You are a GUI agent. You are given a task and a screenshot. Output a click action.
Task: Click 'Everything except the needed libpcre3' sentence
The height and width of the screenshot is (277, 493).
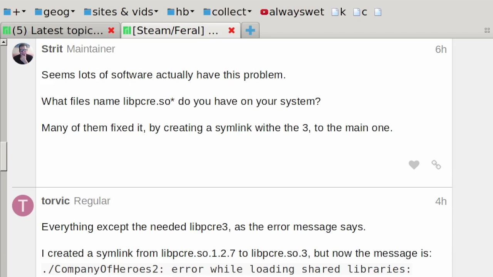click(x=203, y=227)
